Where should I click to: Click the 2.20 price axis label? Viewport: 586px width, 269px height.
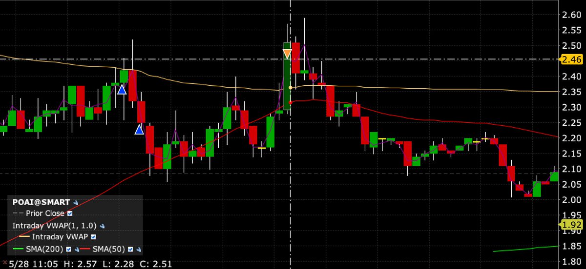[571, 138]
